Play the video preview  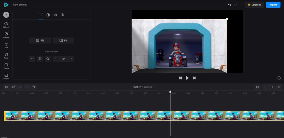tap(187, 78)
